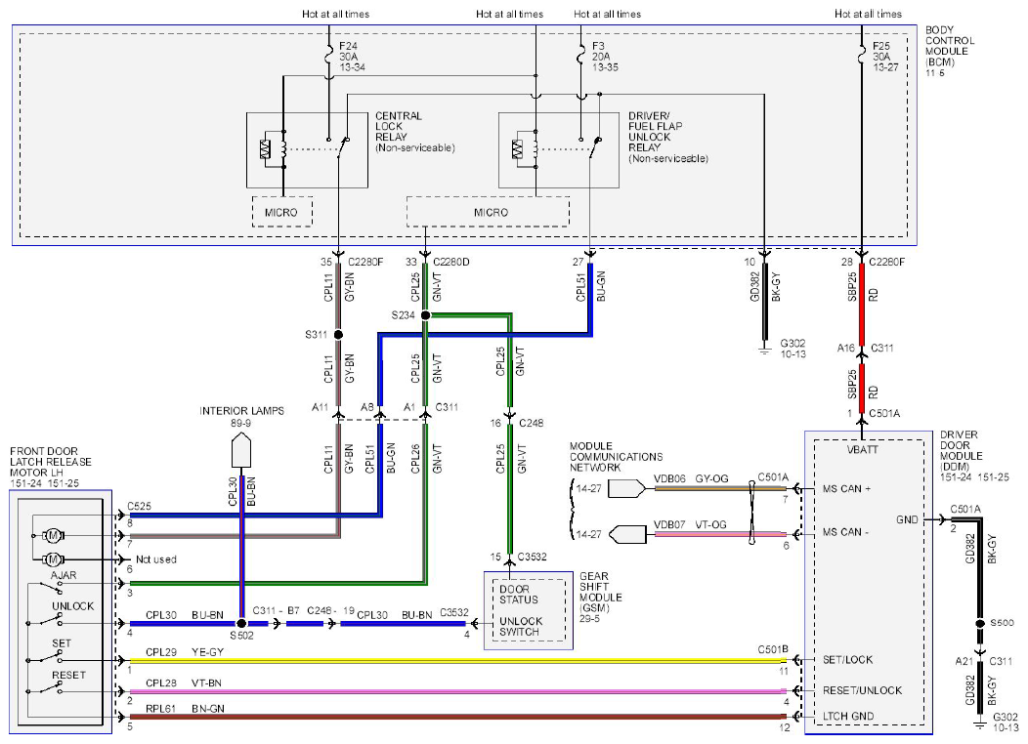Click the Gear Shift Module (GSM) label
Image resolution: width=1028 pixels, height=744 pixels.
(601, 598)
